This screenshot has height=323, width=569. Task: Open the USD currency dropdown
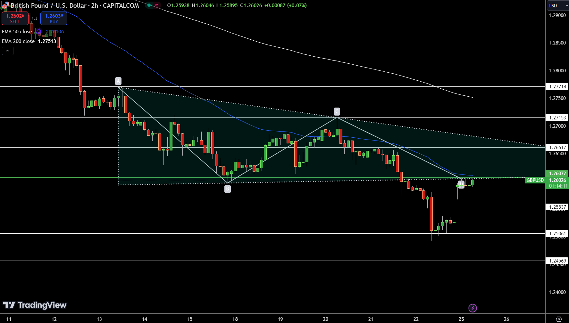[558, 5]
